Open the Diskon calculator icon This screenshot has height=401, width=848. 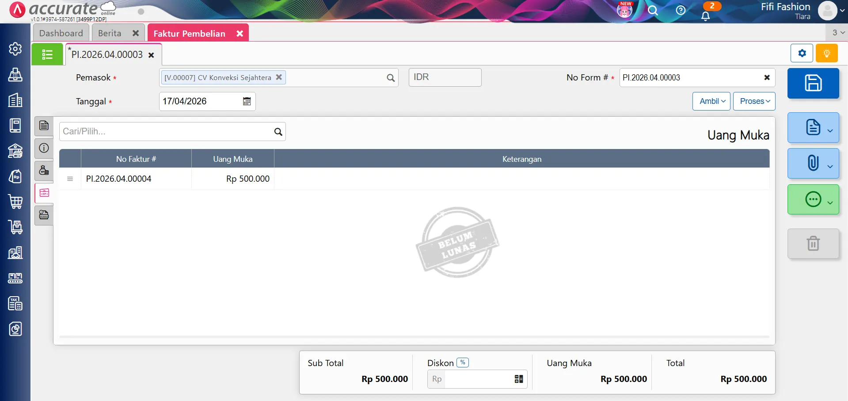pyautogui.click(x=519, y=379)
